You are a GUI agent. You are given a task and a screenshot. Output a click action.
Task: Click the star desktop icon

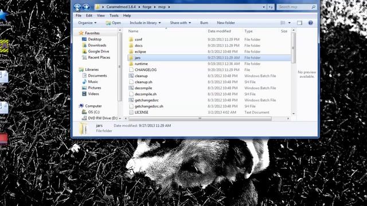[x=3, y=15]
